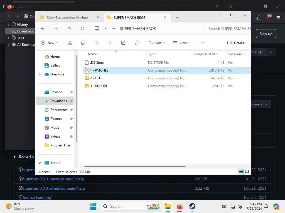Viewport: 285px width, 213px height.
Task: Open Steam from taskbar
Action: [192, 206]
